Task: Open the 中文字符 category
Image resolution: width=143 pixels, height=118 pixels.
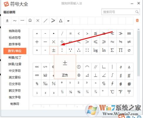Action: 15,71
